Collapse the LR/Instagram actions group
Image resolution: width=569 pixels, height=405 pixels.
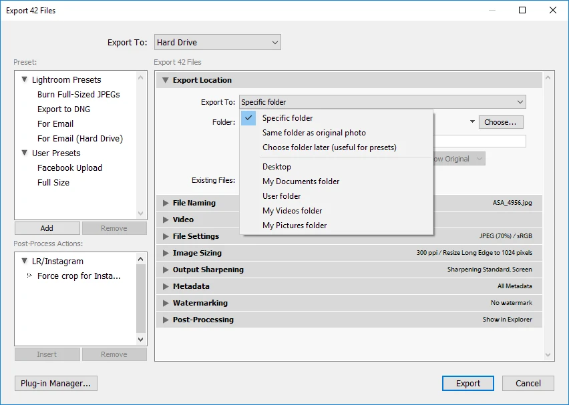pyautogui.click(x=24, y=261)
